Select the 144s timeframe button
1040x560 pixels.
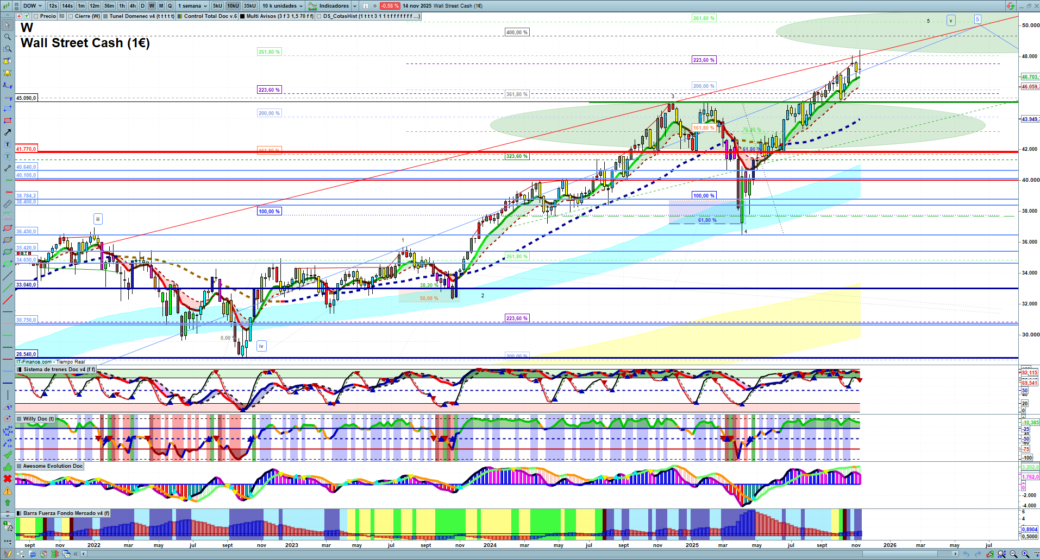click(x=67, y=6)
